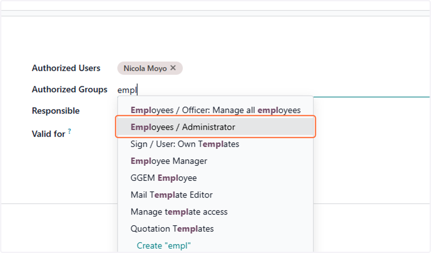Click the Authorized Groups label
431x253 pixels.
[70, 90]
